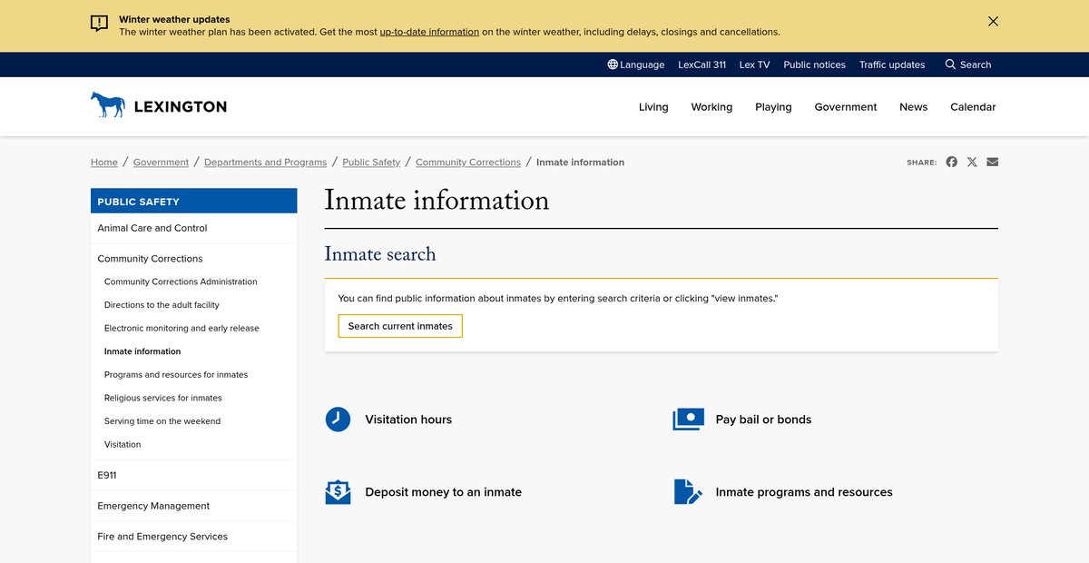Open the Living main menu
The width and height of the screenshot is (1089, 563).
click(653, 107)
